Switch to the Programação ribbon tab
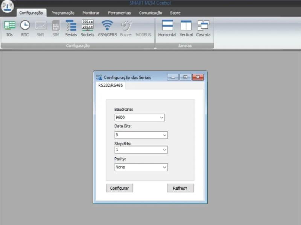Screen dimensions: 301x225 click(x=63, y=13)
